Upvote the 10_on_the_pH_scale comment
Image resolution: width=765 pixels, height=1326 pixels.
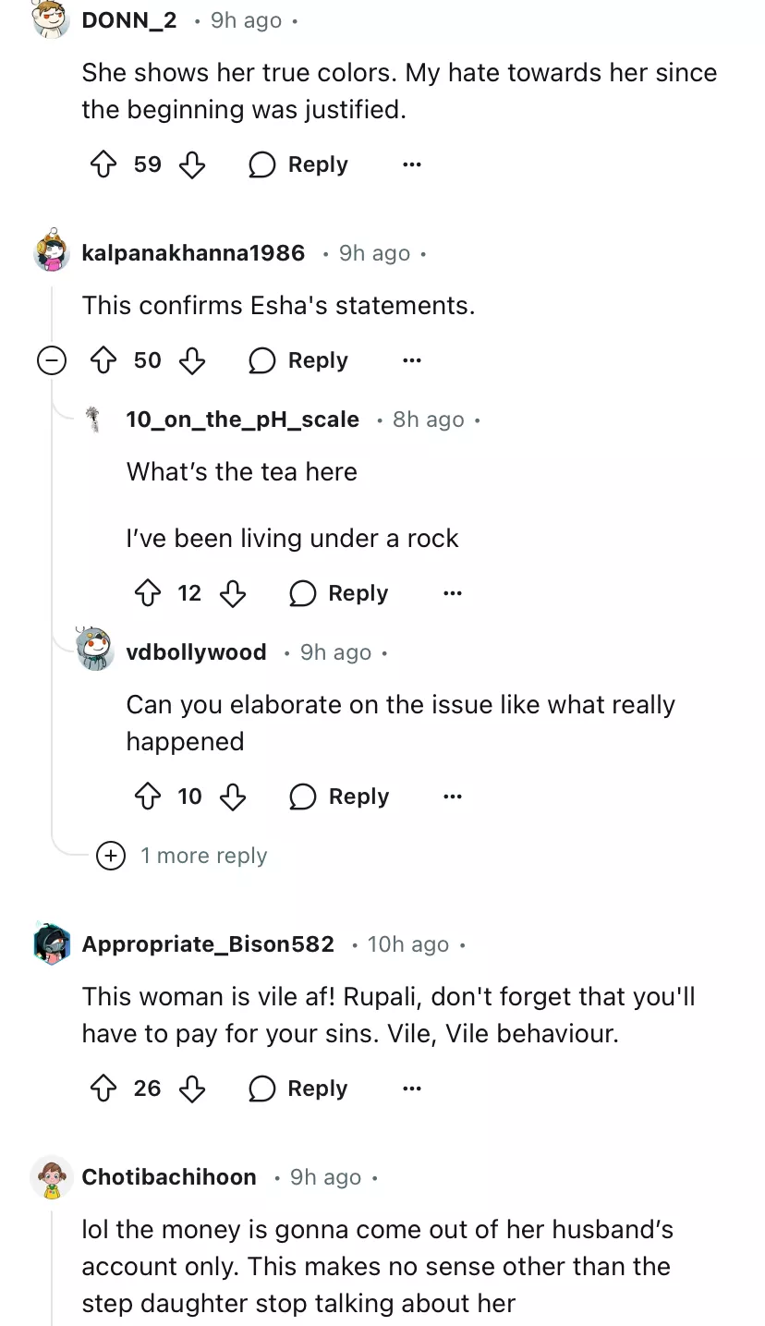click(x=148, y=593)
